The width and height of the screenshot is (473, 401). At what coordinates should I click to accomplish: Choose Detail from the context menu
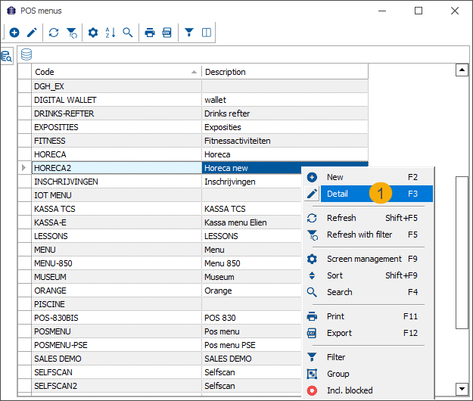[x=338, y=194]
